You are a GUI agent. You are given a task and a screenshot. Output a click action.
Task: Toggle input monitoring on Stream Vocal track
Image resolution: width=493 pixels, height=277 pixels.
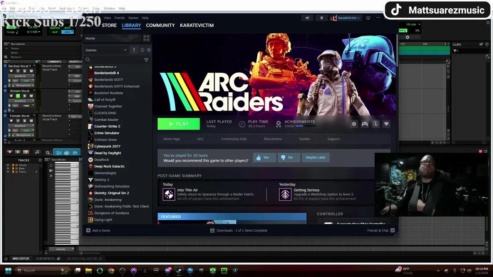click(18, 96)
